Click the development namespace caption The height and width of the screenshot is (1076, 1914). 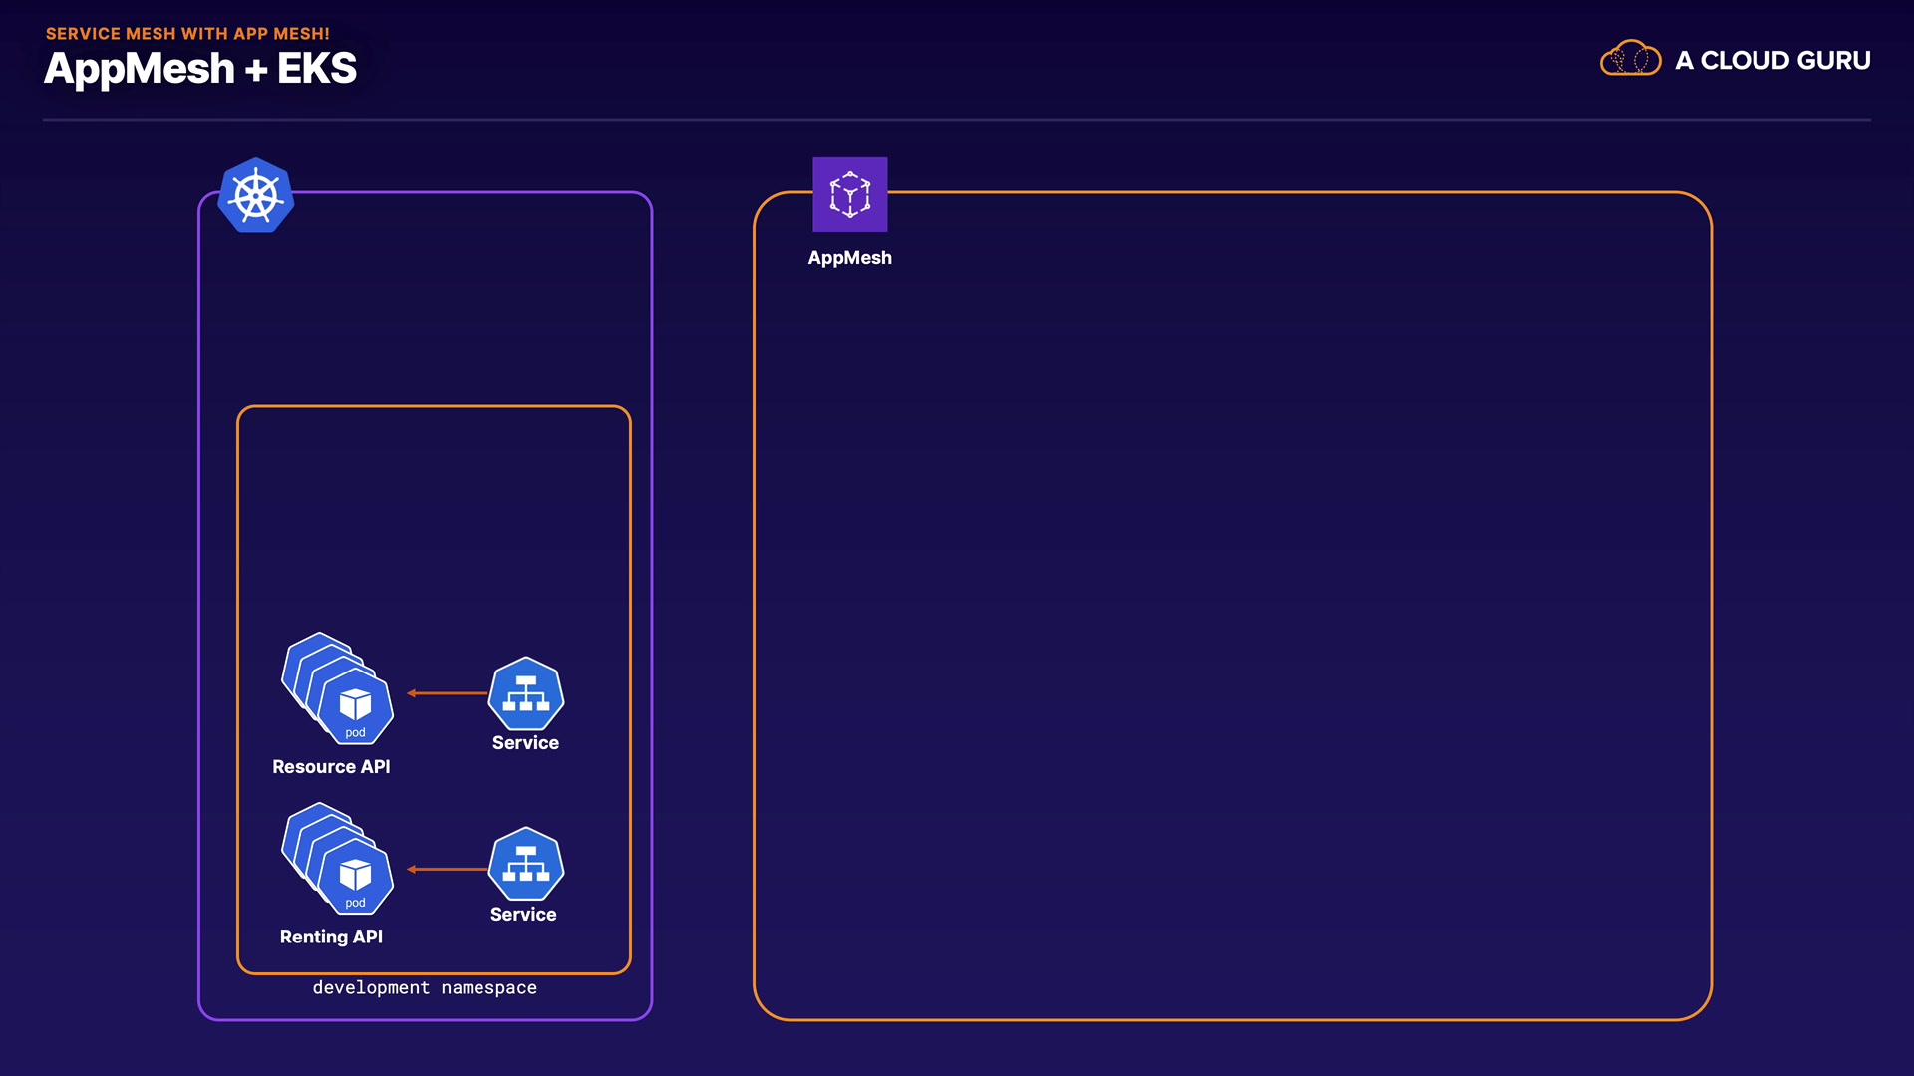click(x=425, y=987)
